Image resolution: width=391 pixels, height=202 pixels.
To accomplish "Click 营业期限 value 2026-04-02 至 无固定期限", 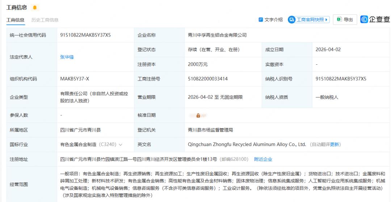I will pyautogui.click(x=215, y=97).
